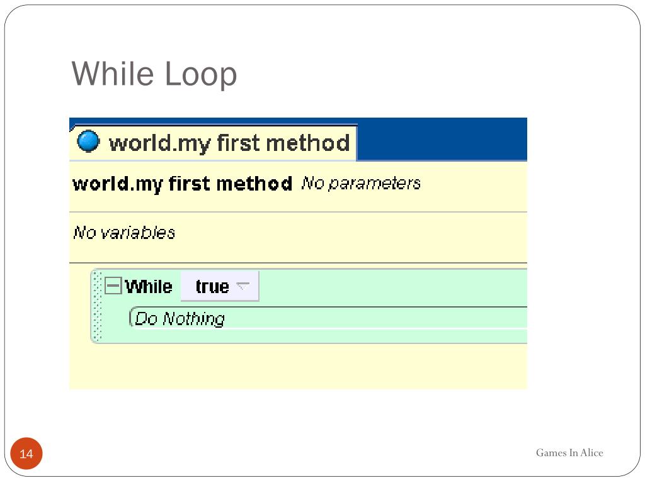
Task: Click green While bar right of true dropdown
Action: pos(391,287)
